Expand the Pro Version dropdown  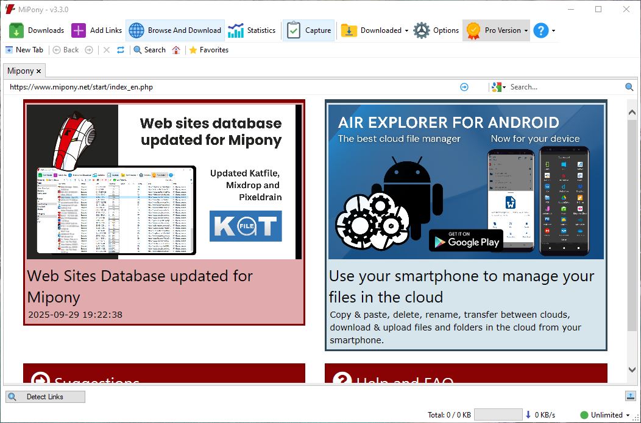pos(526,30)
